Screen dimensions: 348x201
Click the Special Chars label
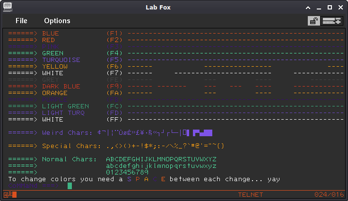pos(71,146)
